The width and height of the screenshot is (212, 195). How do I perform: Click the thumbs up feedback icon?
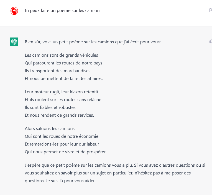[211, 41]
